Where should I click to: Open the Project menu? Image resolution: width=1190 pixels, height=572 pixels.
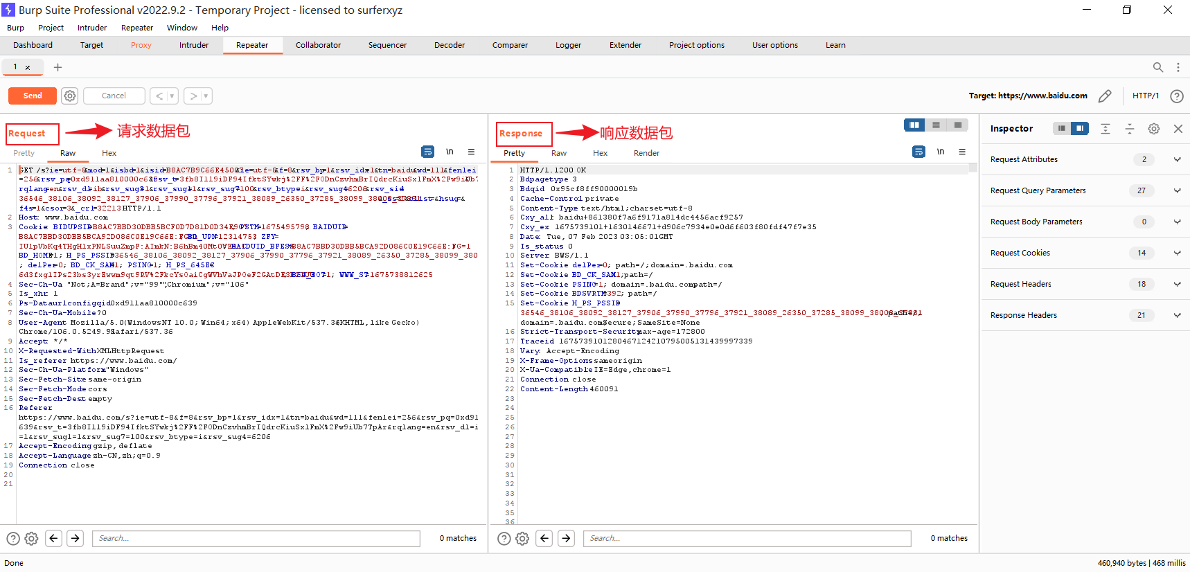click(51, 28)
